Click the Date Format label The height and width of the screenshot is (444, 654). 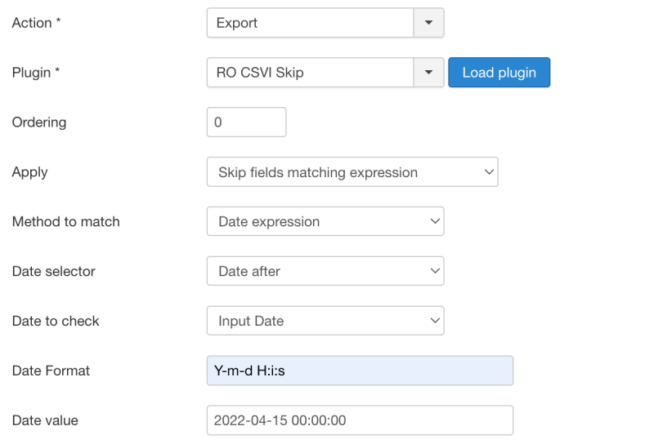click(51, 371)
